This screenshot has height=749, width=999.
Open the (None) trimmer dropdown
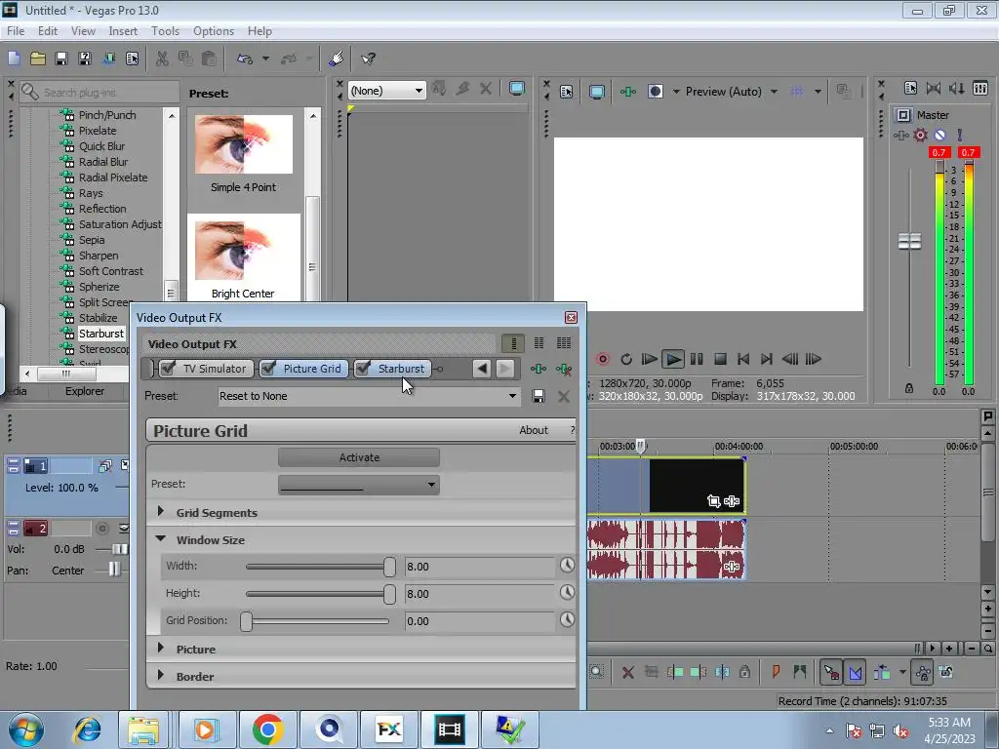[x=386, y=91]
